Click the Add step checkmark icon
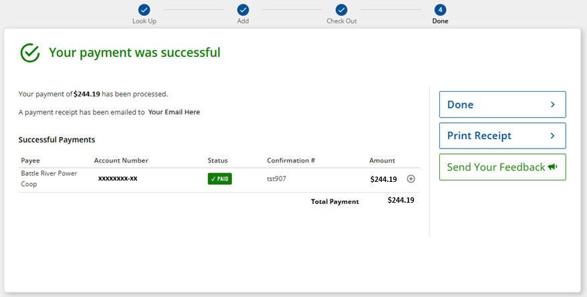 pyautogui.click(x=243, y=10)
